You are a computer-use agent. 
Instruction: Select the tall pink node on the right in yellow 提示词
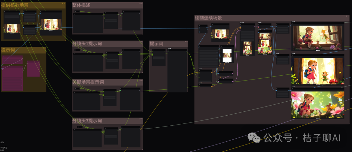(x=33, y=69)
